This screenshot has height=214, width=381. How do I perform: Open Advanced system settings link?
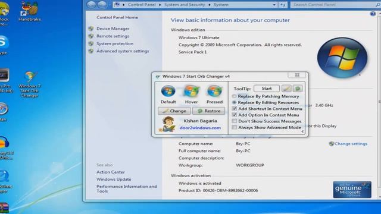pyautogui.click(x=123, y=51)
